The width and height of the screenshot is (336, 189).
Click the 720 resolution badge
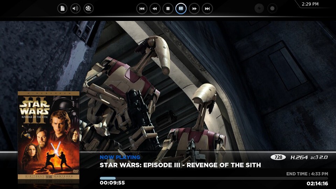tap(278, 157)
